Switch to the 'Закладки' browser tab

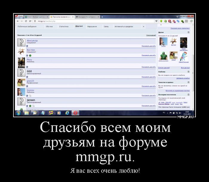point(87,17)
